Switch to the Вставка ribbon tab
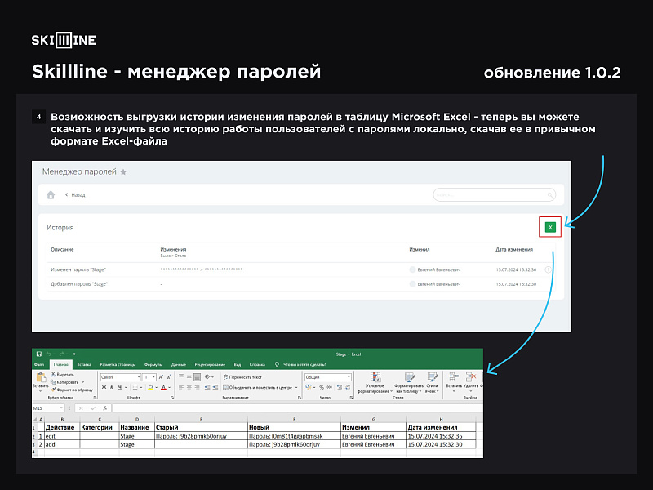The width and height of the screenshot is (653, 490). tap(83, 364)
